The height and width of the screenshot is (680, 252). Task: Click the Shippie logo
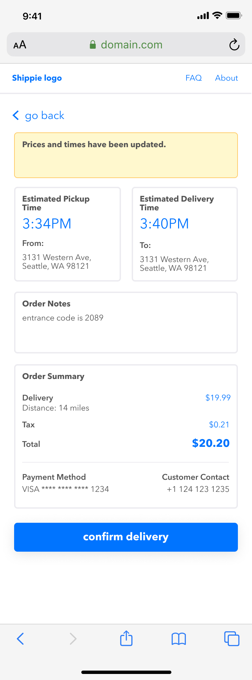(37, 78)
